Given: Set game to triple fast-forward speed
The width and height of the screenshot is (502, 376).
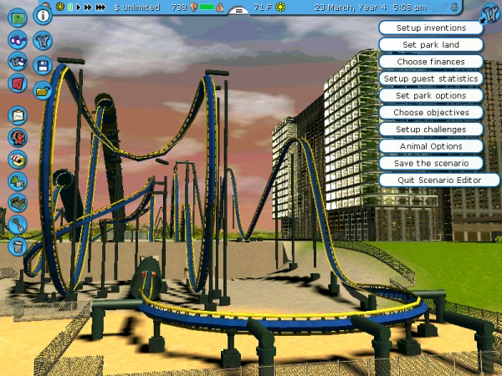Looking at the screenshot, I should point(100,7).
